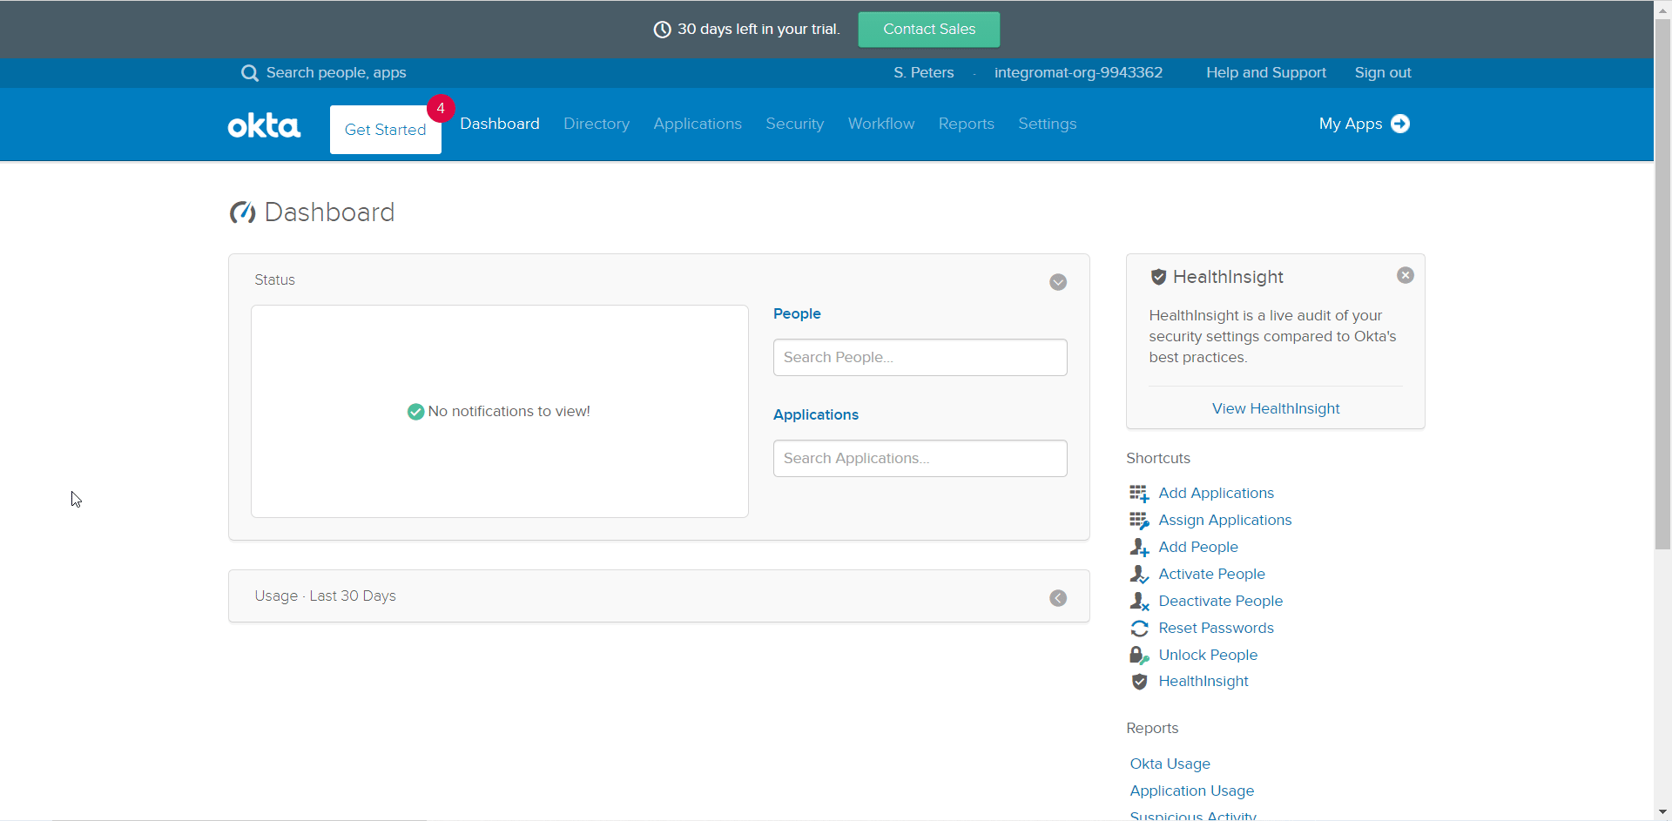The image size is (1672, 821).
Task: Click the HealthInsight shortcut link
Action: [1203, 681]
